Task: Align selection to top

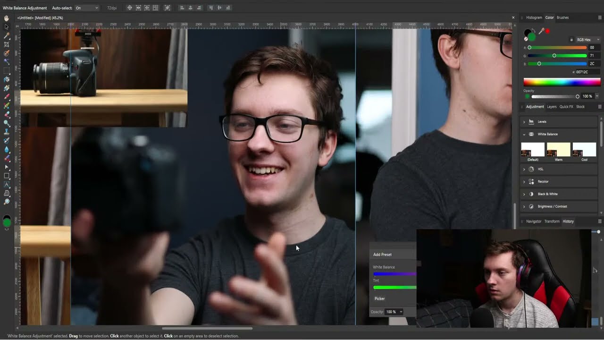Action: click(x=211, y=8)
